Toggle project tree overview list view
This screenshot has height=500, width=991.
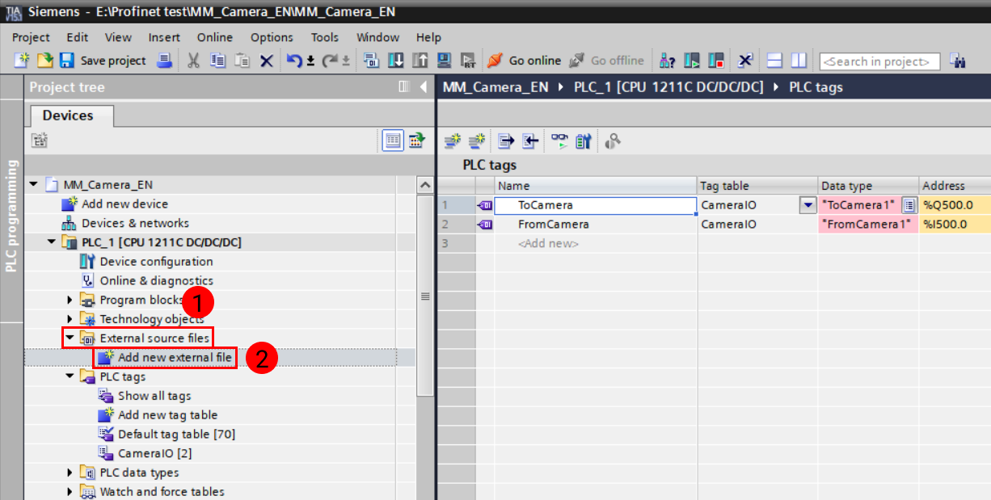point(393,141)
